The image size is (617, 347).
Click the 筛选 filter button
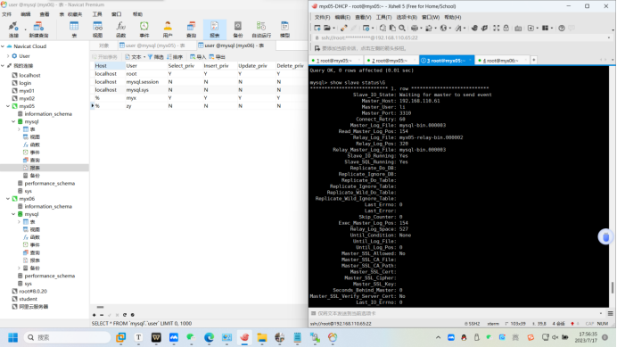point(156,57)
